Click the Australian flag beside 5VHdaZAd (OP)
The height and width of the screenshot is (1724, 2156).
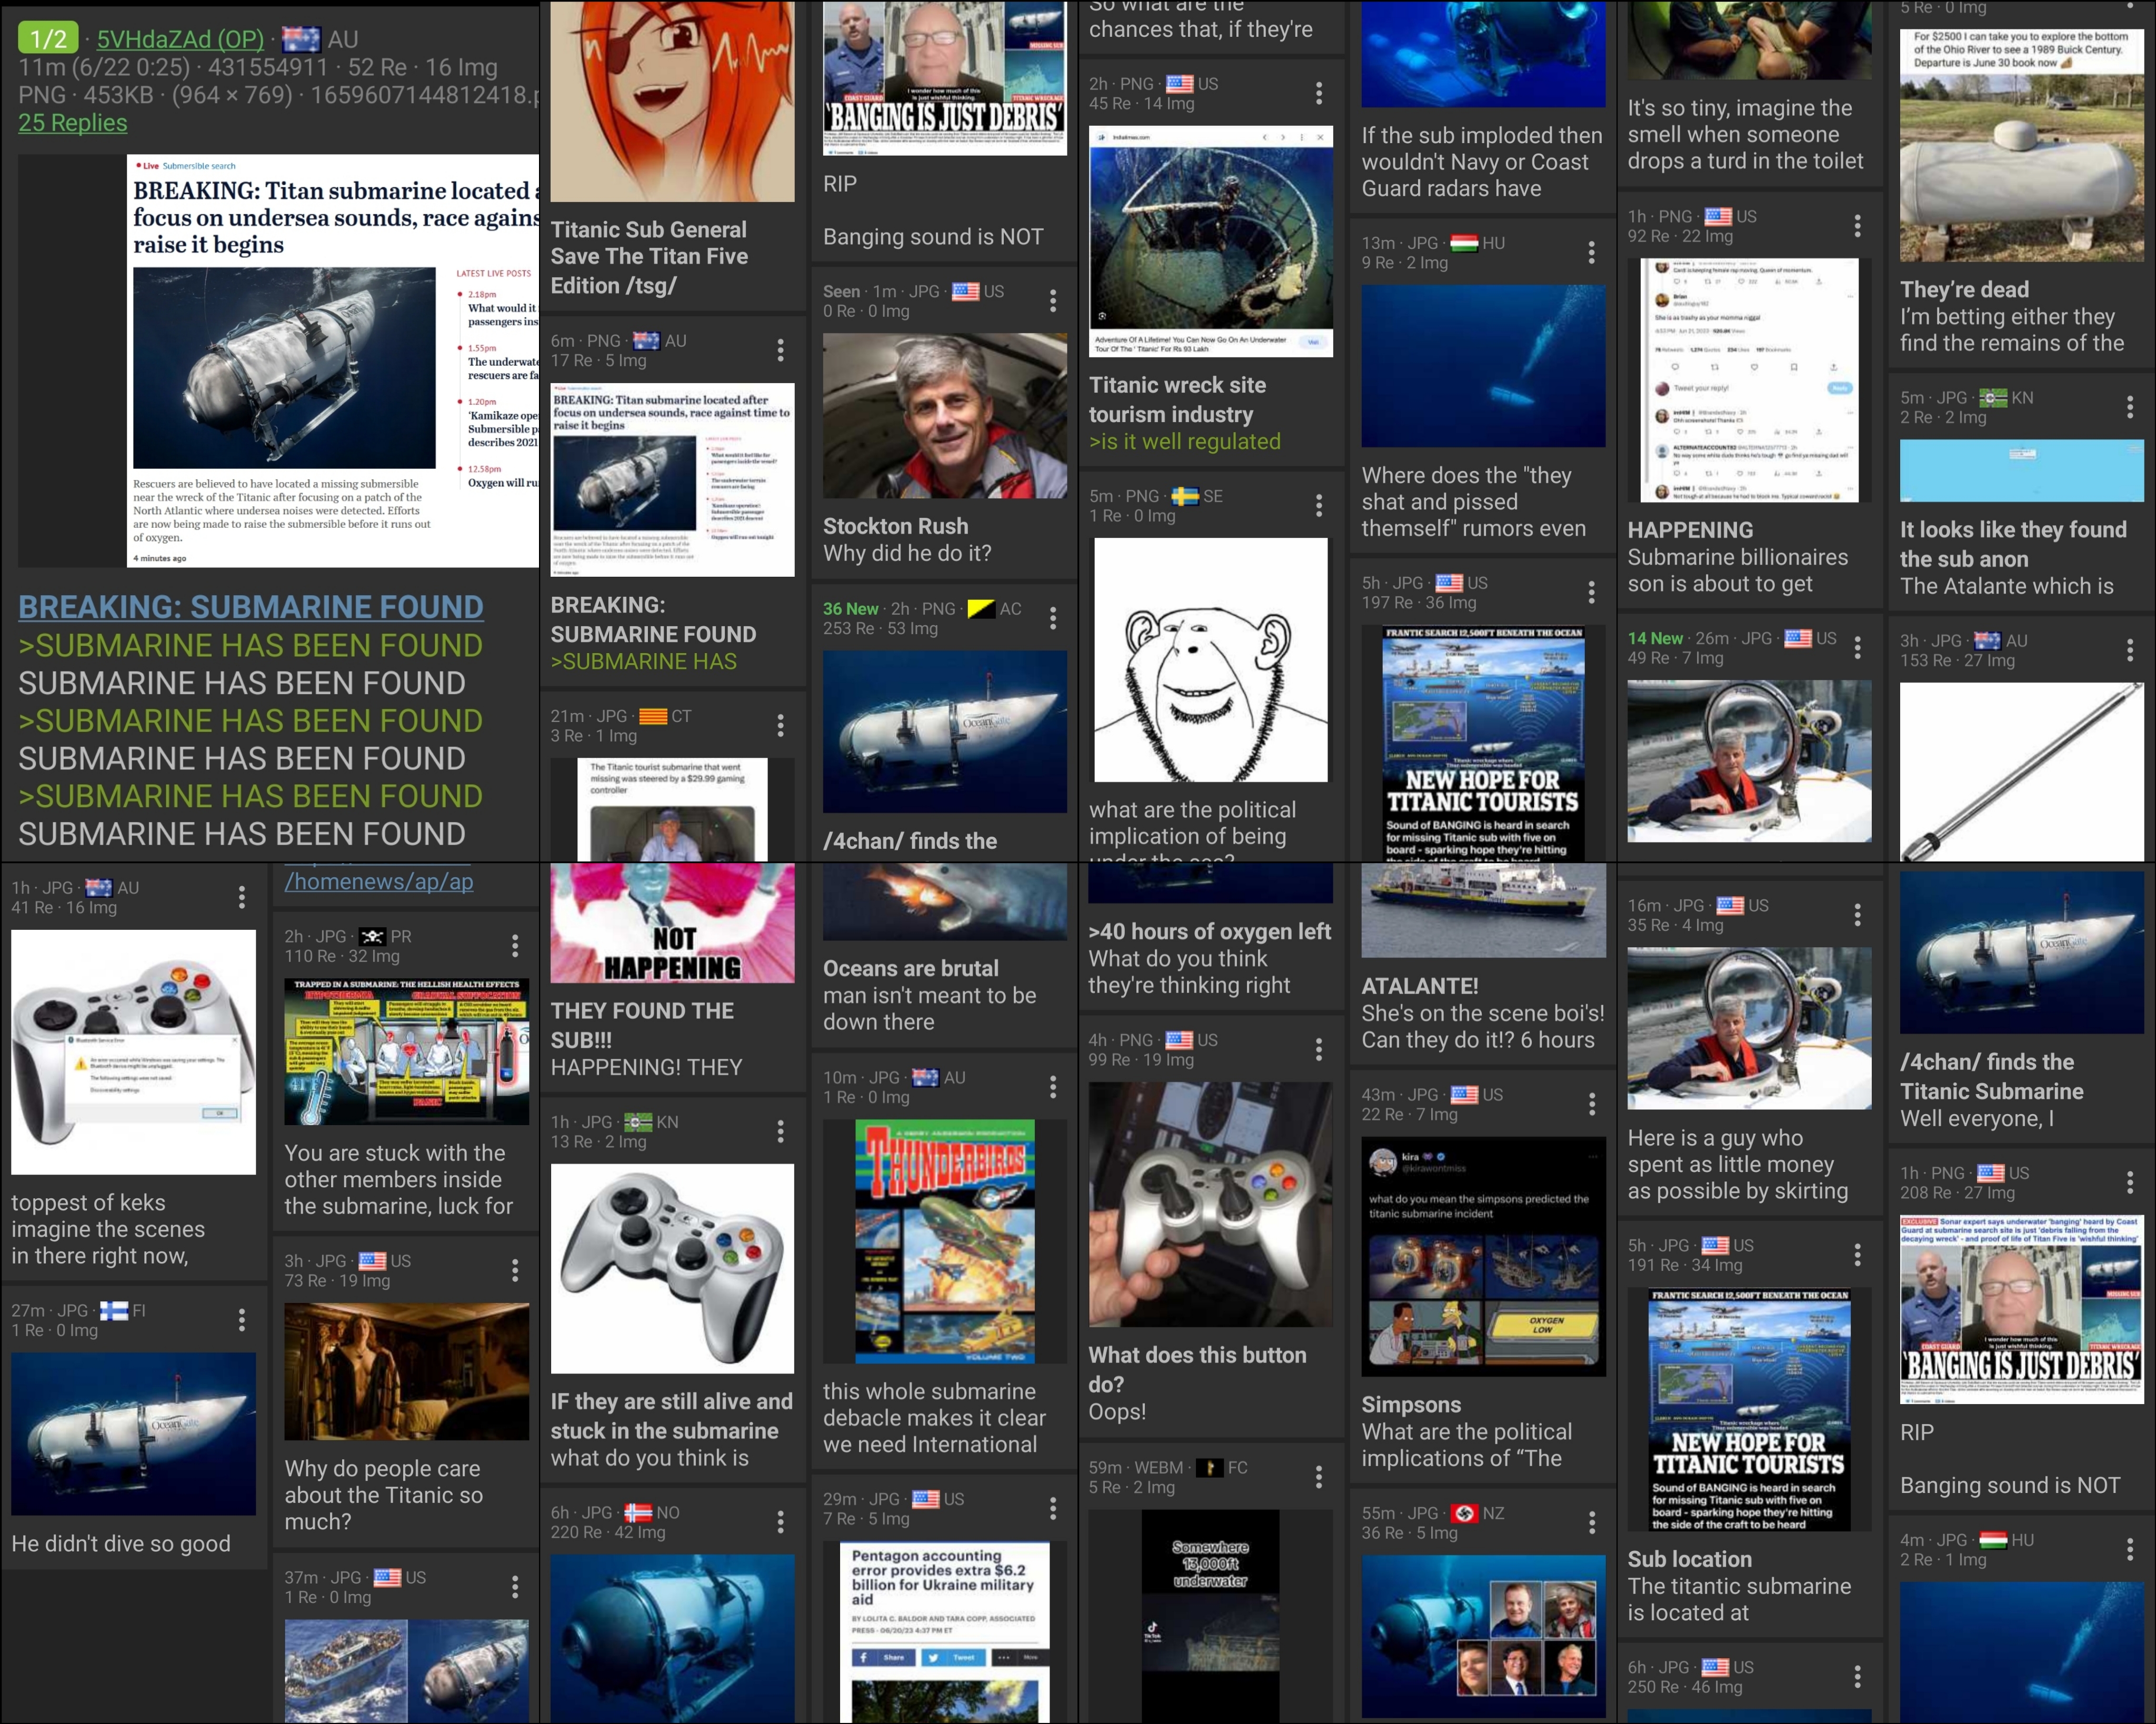(301, 39)
